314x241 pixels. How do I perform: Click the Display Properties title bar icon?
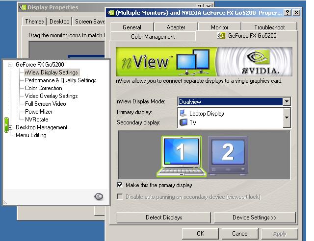(x=23, y=7)
